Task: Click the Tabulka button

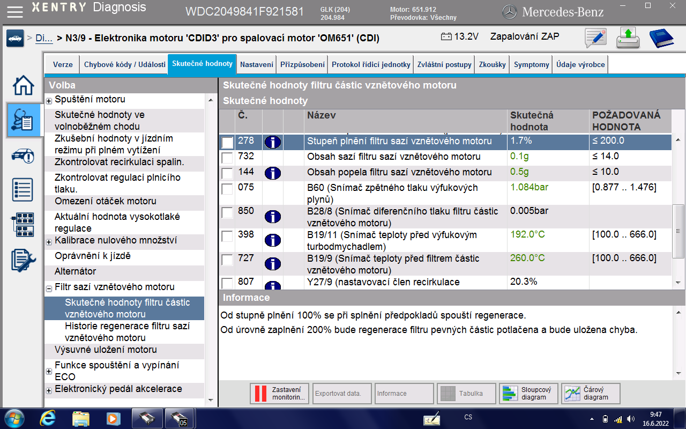Action: click(x=466, y=393)
